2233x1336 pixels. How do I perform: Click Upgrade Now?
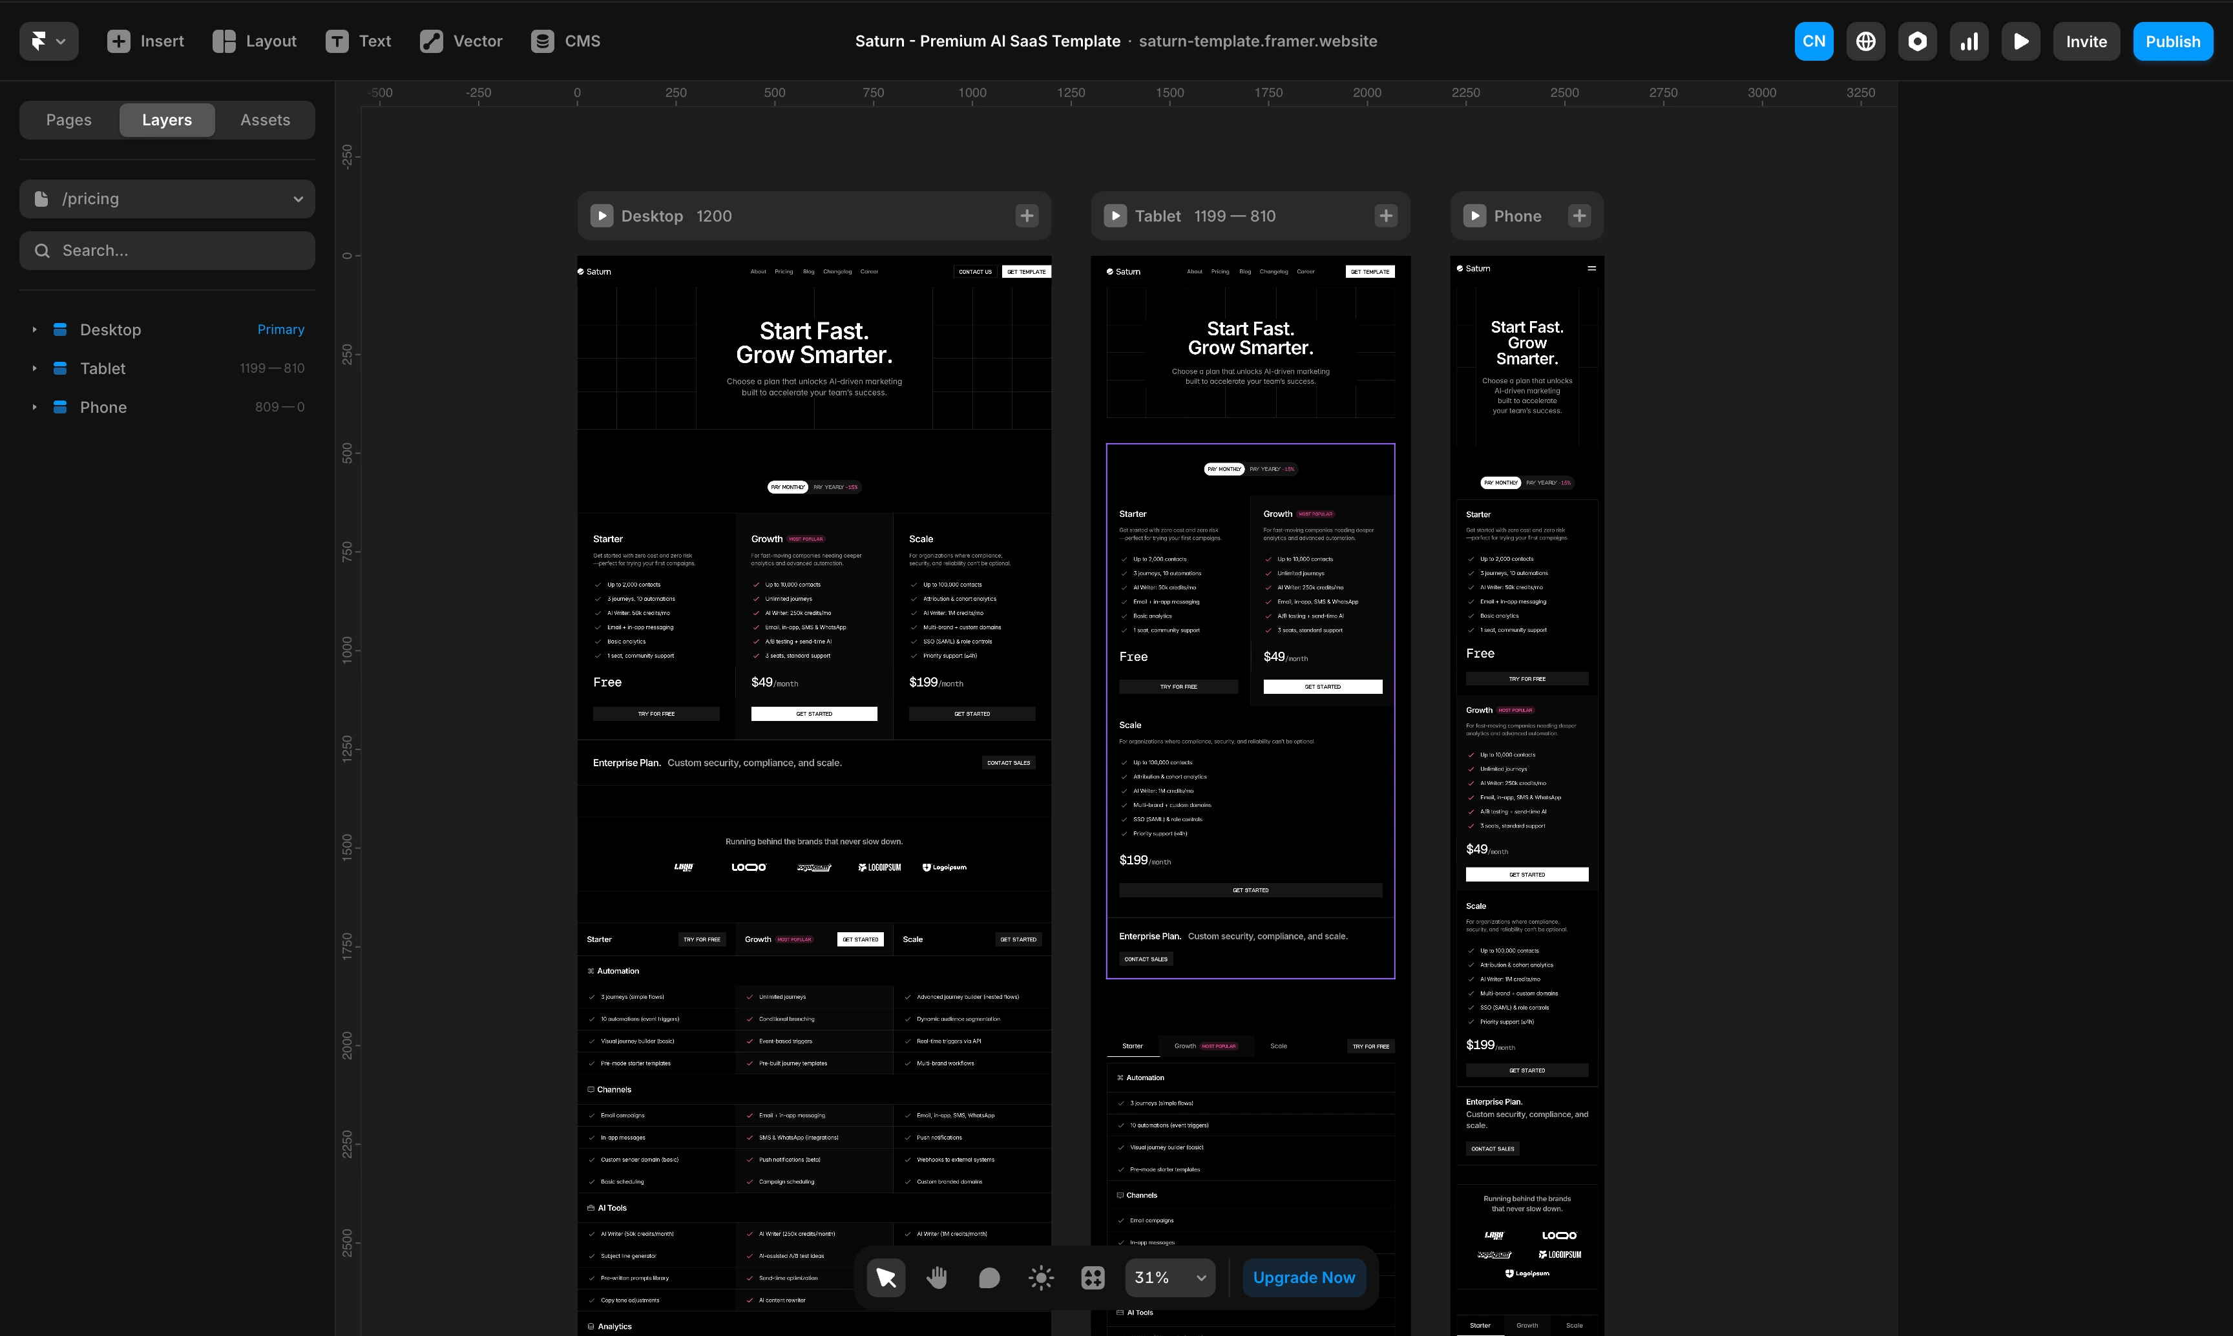click(x=1304, y=1277)
